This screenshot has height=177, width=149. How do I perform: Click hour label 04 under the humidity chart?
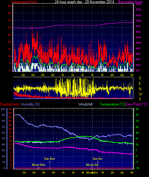34,173
